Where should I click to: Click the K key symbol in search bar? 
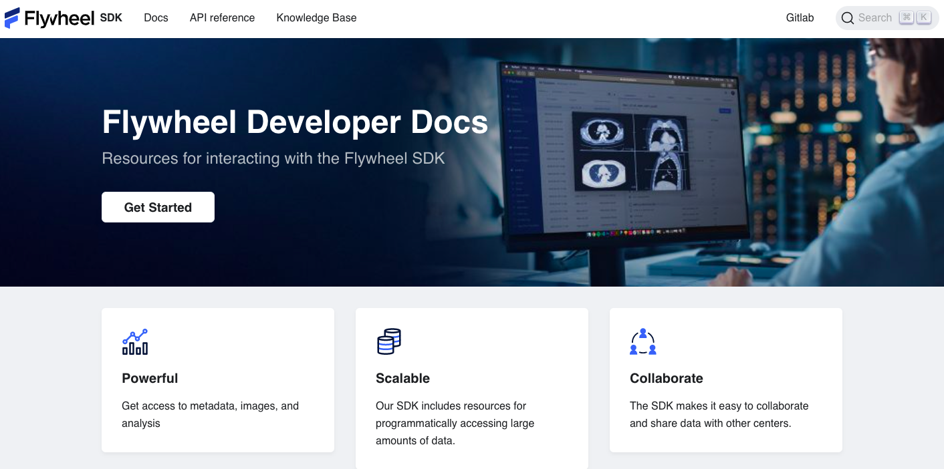tap(923, 17)
